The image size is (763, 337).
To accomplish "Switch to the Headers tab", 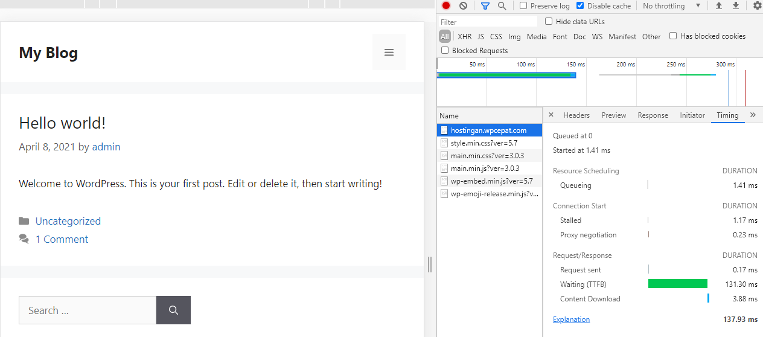I will point(576,115).
